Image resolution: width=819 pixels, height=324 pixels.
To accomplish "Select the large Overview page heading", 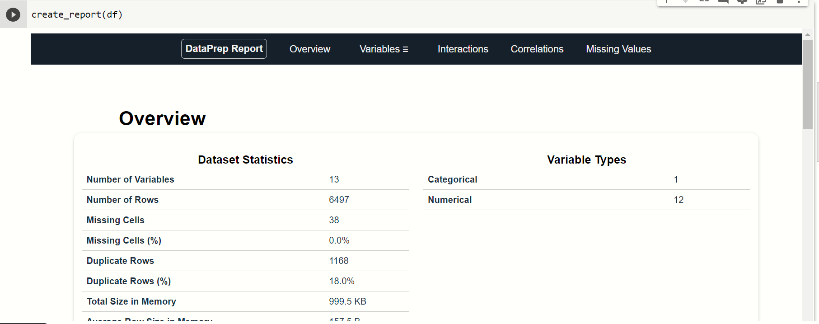I will [x=163, y=118].
